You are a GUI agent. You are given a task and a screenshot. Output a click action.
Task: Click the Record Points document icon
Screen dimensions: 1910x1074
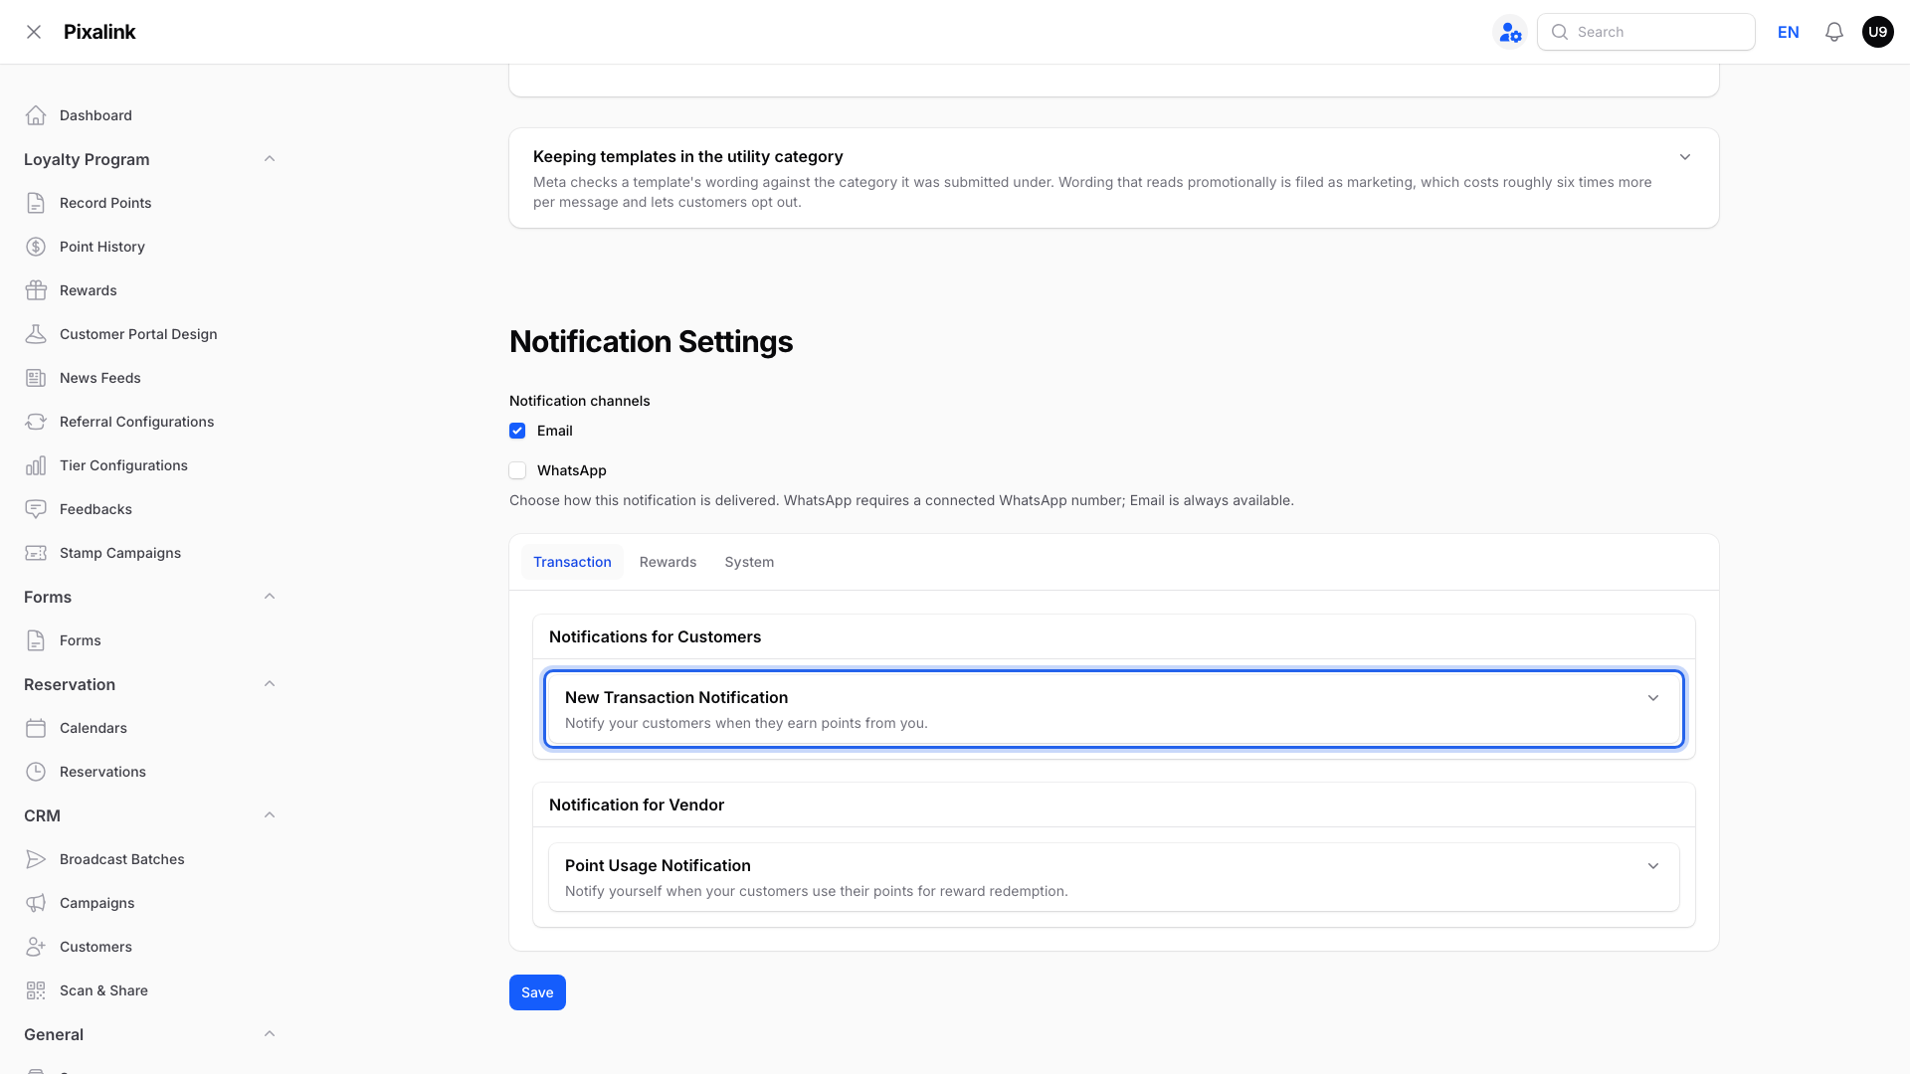pos(36,203)
